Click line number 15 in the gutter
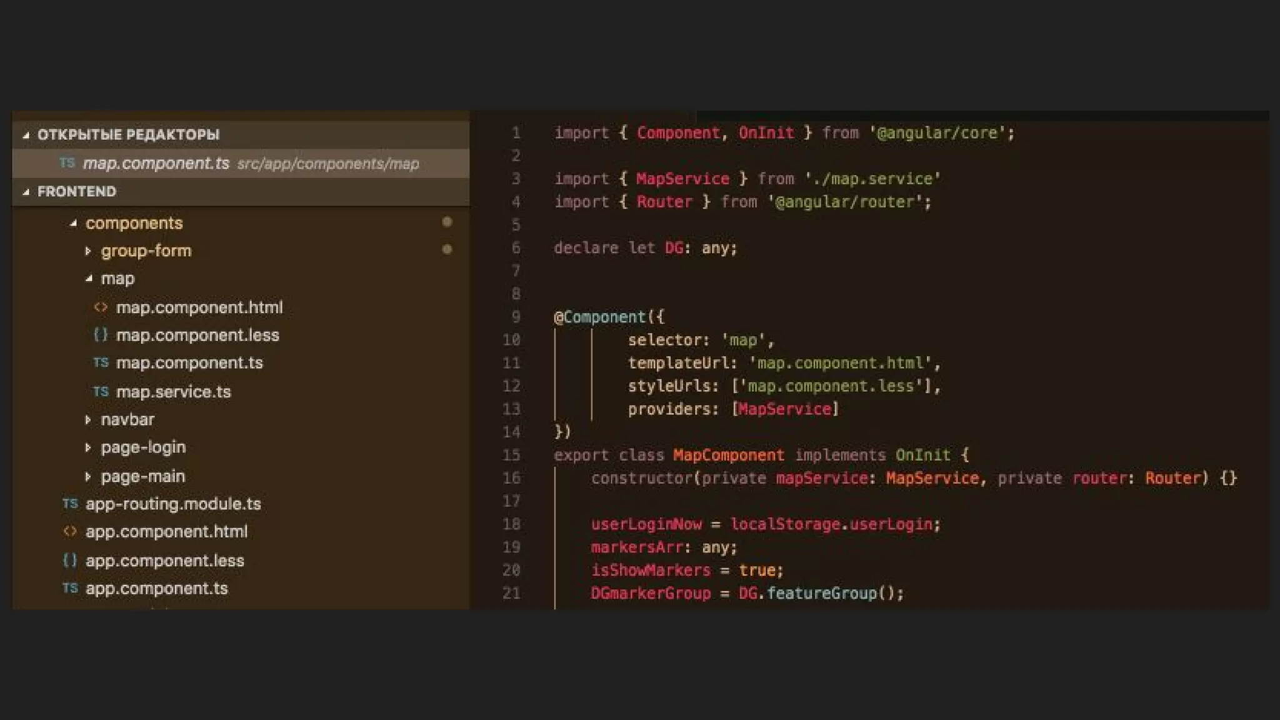The height and width of the screenshot is (720, 1280). tap(511, 455)
